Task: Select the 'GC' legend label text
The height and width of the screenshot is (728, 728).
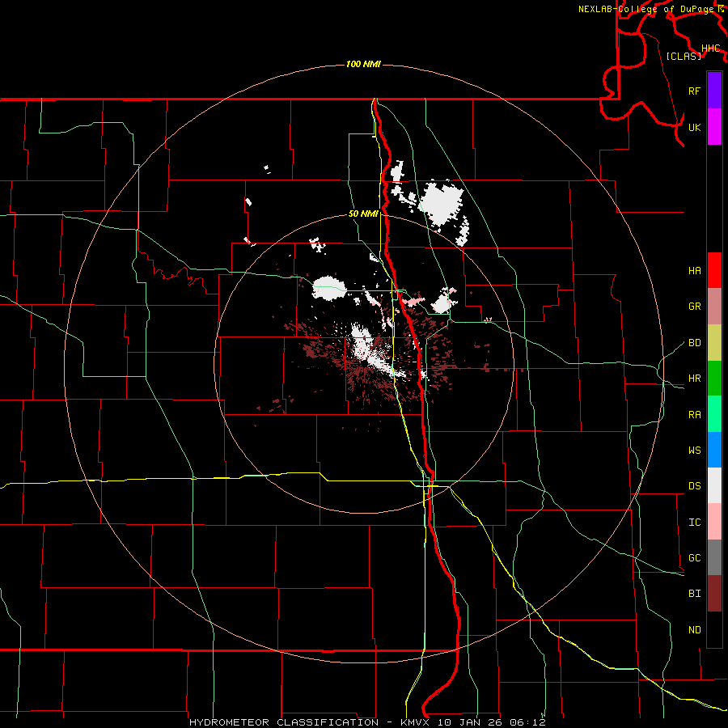Action: 694,558
